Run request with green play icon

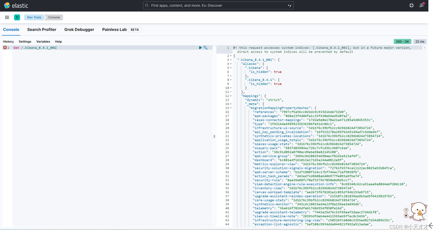pyautogui.click(x=200, y=48)
